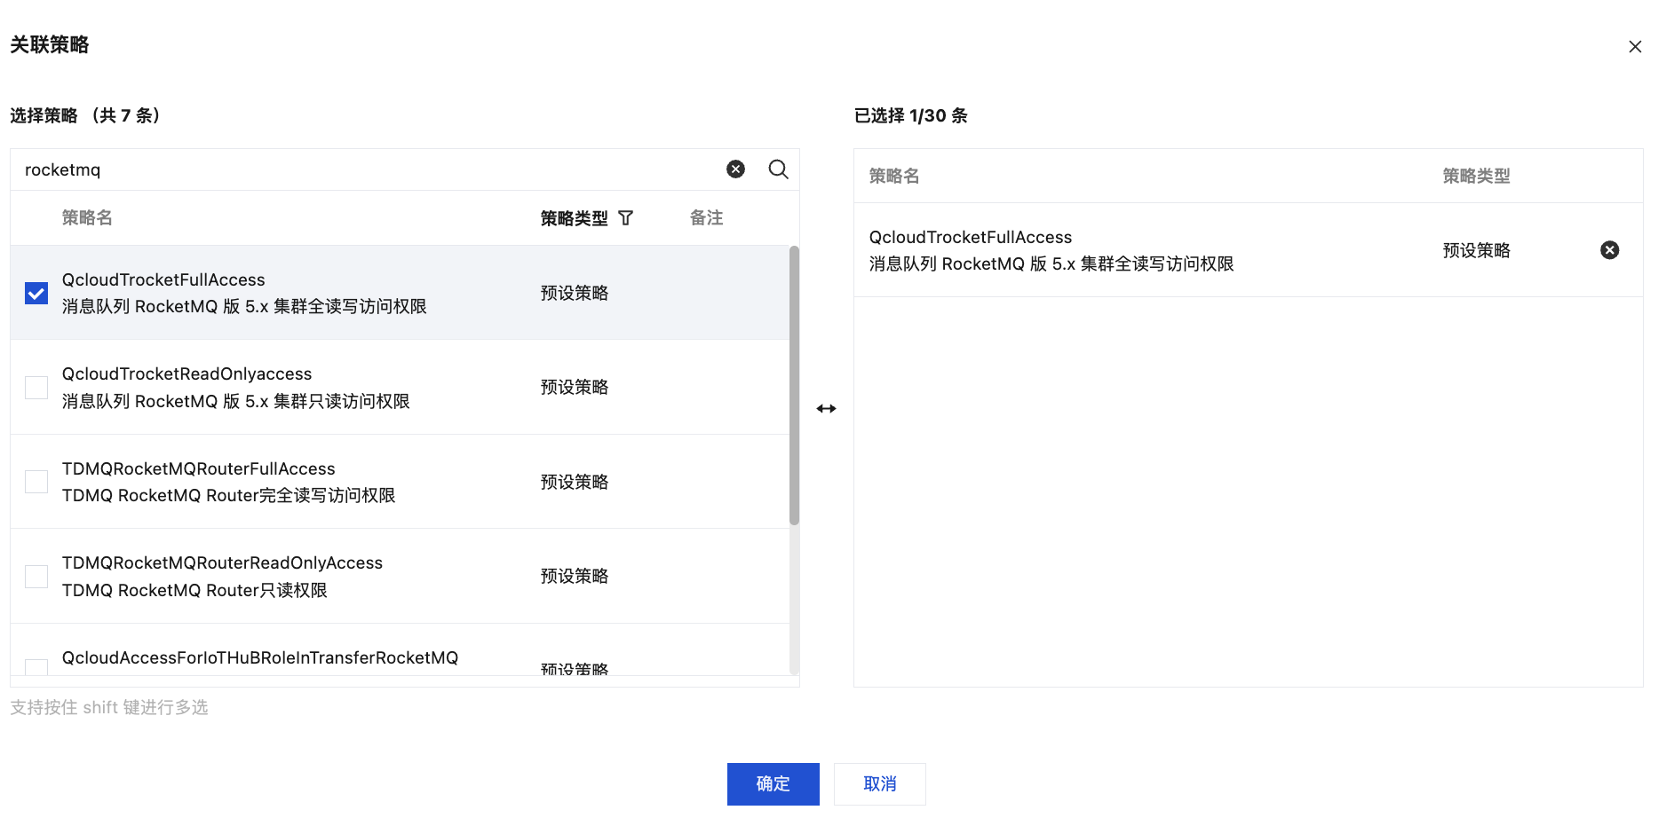Click description TDMQ RocketMQ Router只读权限
This screenshot has width=1666, height=818.
[194, 591]
